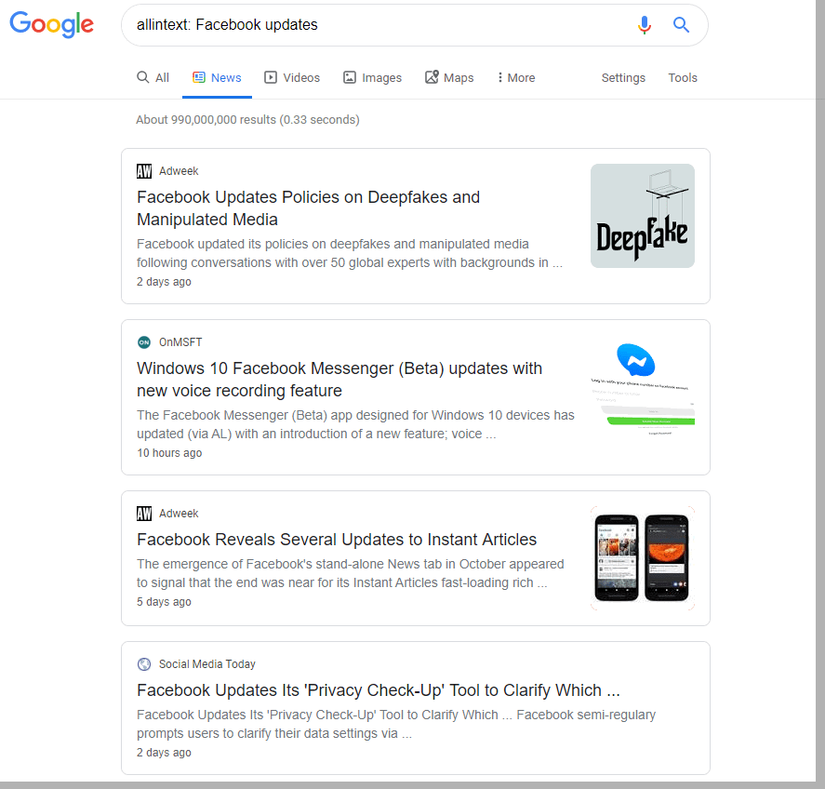
Task: Open the Videos tab
Action: 292,78
